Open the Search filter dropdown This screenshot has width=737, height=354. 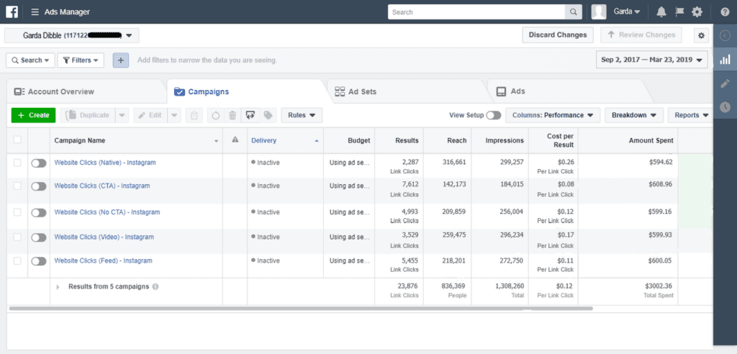pos(30,60)
